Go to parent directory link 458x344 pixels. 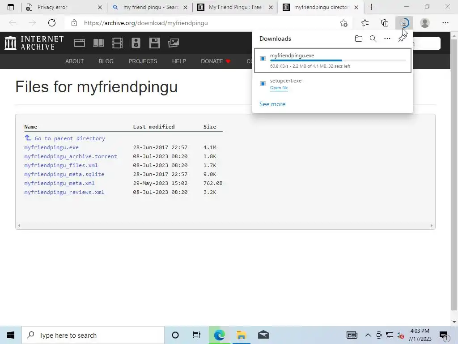pyautogui.click(x=70, y=138)
